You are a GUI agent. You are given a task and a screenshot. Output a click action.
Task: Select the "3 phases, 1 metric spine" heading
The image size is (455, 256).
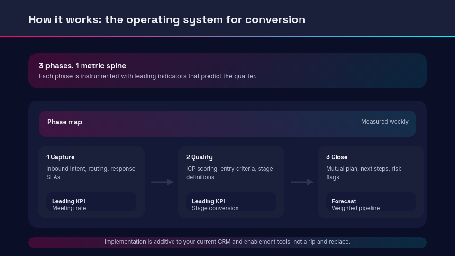[82, 66]
